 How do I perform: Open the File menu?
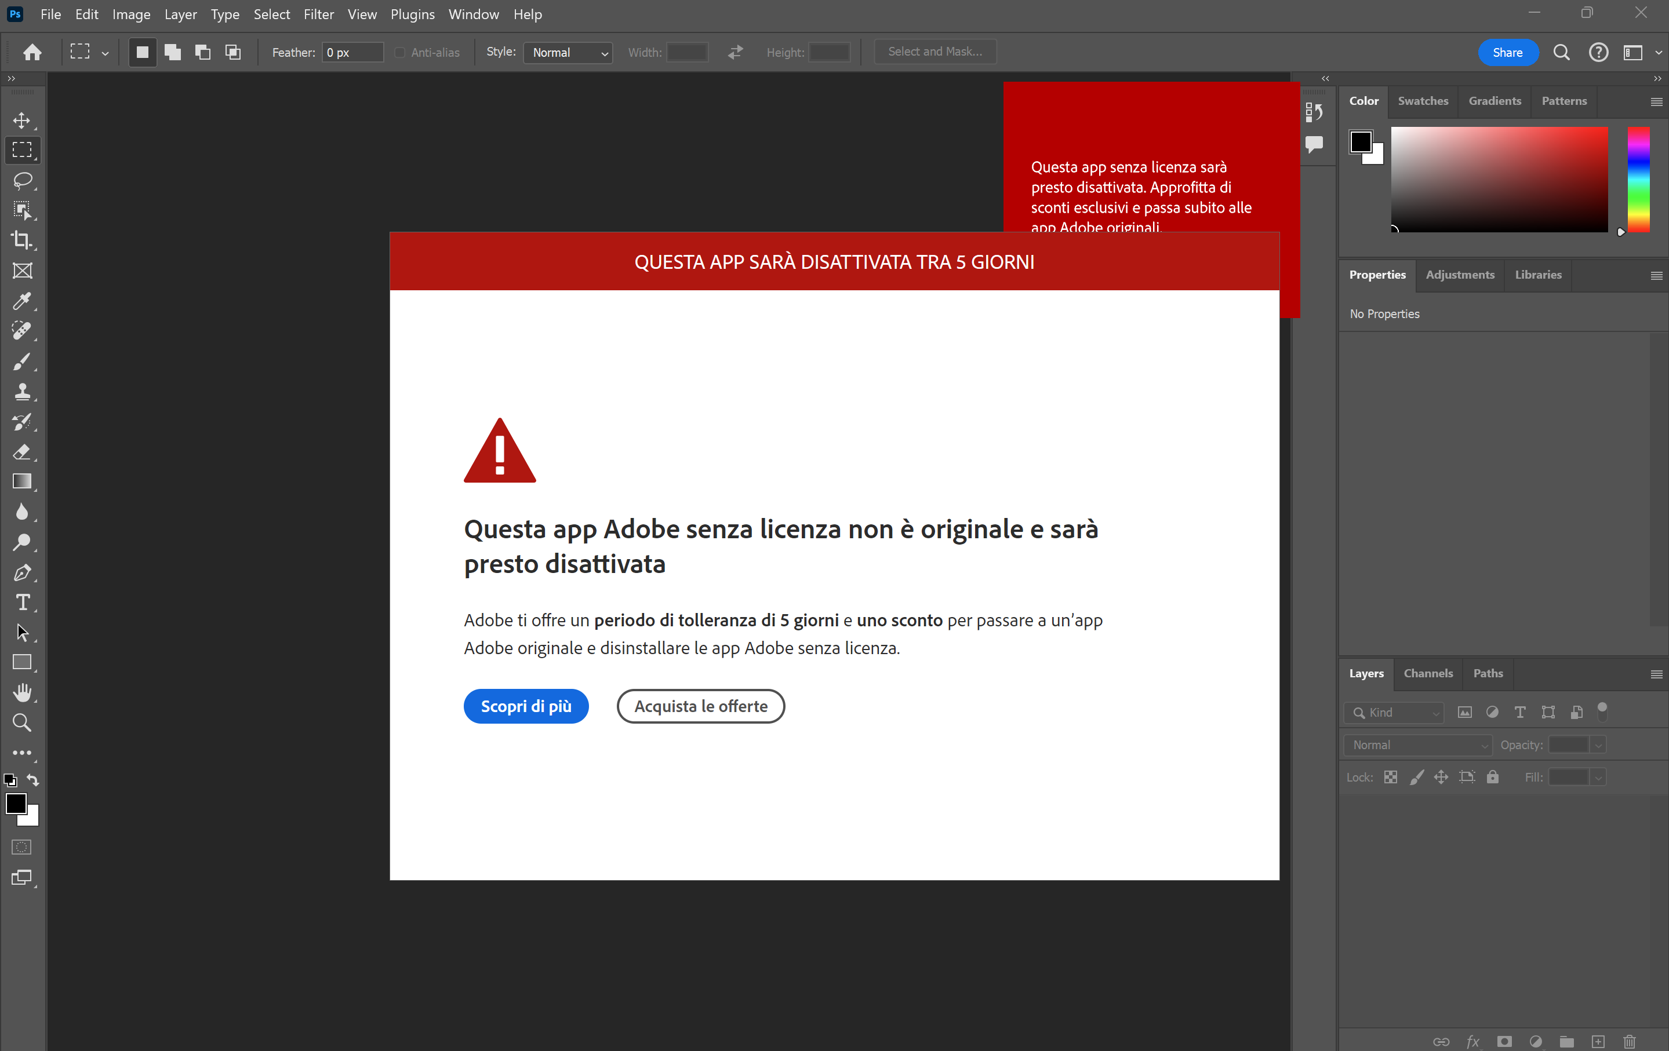50,14
